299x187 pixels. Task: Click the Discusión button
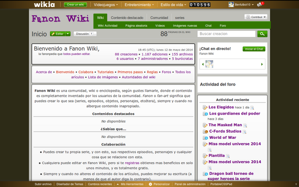[x=85, y=34]
